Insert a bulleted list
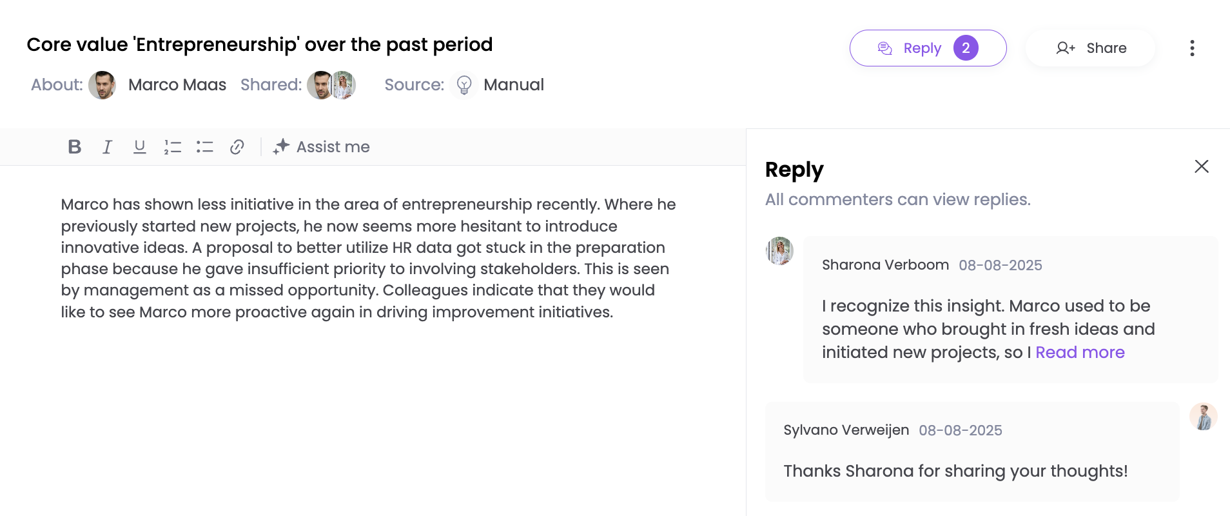The image size is (1230, 516). [x=205, y=147]
